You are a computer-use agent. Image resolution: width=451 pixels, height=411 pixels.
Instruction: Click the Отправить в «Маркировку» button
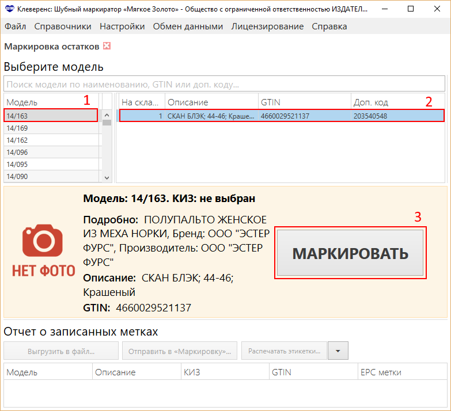180,351
